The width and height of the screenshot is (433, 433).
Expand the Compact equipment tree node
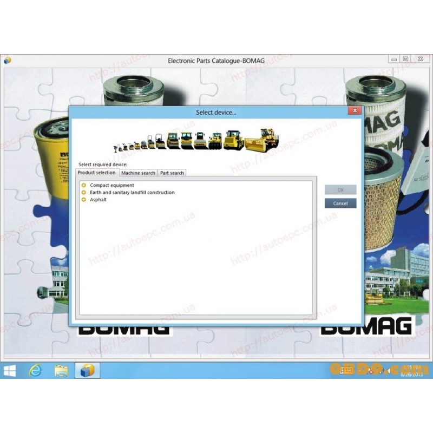84,185
